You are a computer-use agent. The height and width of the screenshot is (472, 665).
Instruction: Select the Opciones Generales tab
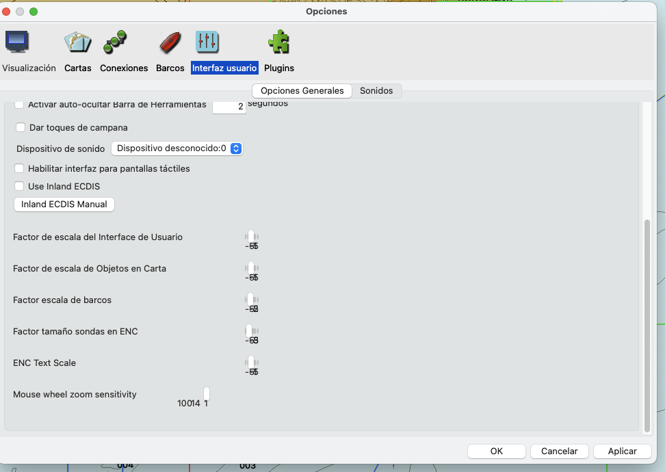click(302, 90)
